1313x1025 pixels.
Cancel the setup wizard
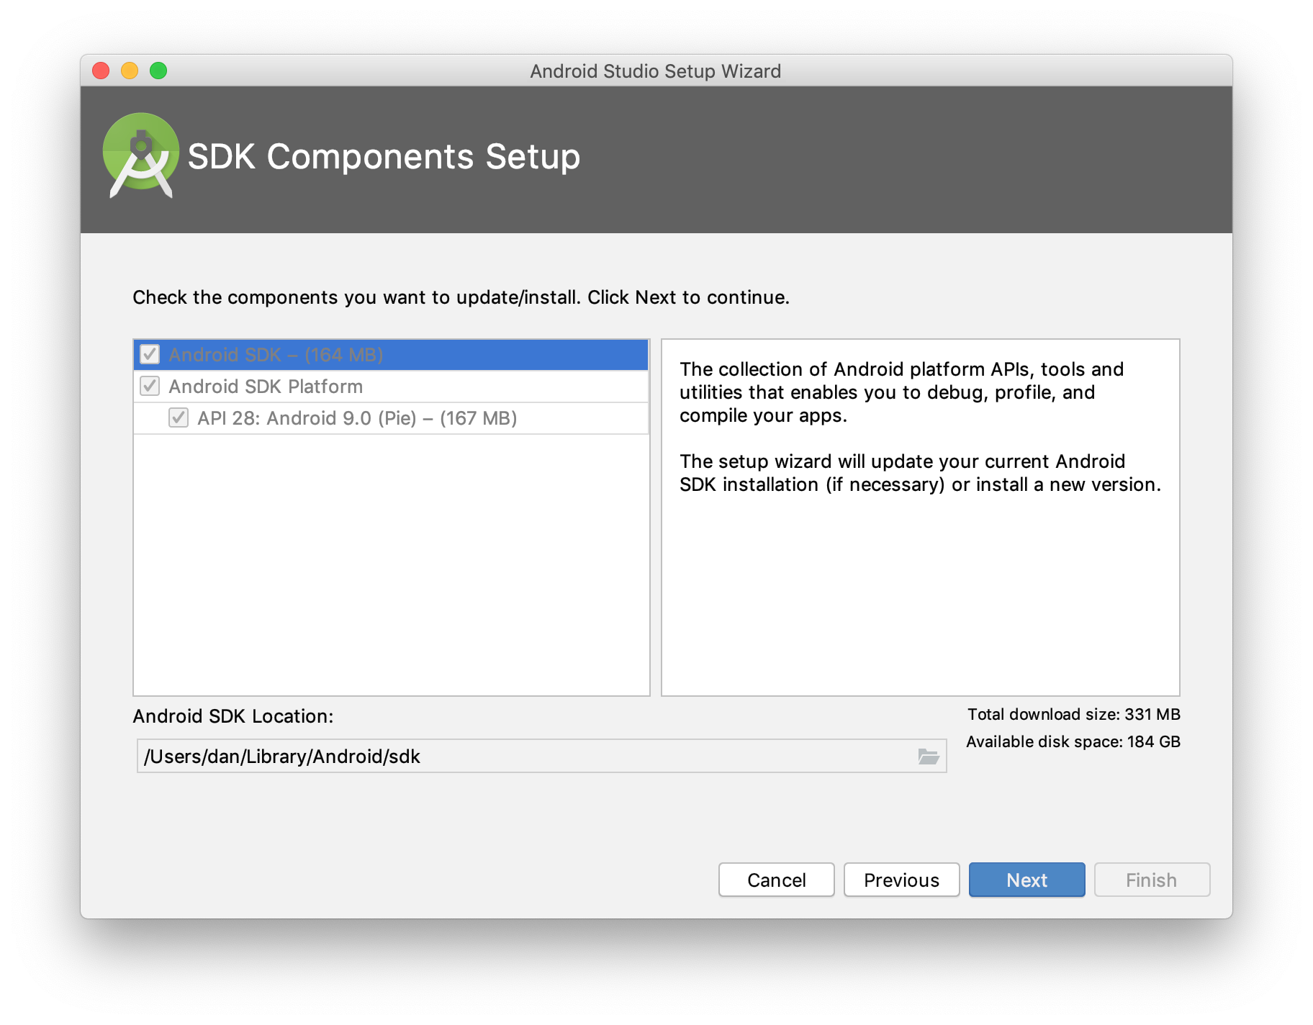(776, 880)
